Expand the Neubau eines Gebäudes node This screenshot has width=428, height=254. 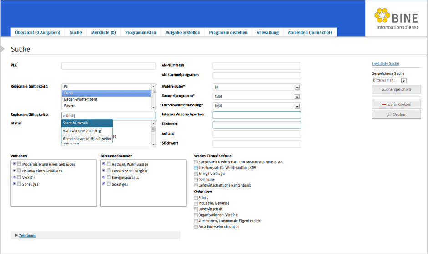point(14,171)
